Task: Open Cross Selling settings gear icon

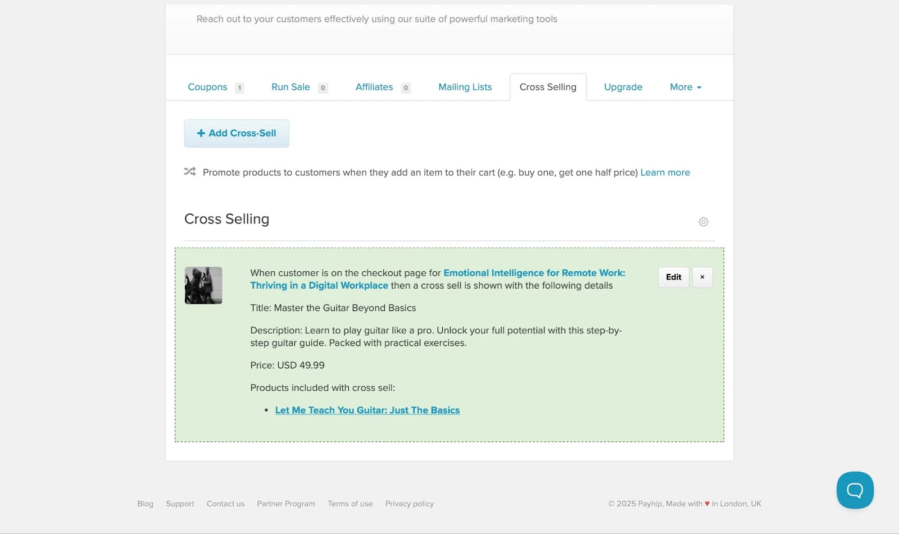Action: pyautogui.click(x=703, y=222)
